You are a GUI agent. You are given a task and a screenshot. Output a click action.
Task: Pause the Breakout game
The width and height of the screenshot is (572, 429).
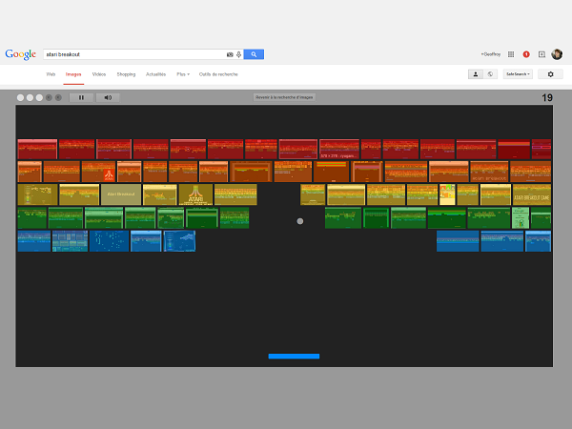[x=81, y=97]
